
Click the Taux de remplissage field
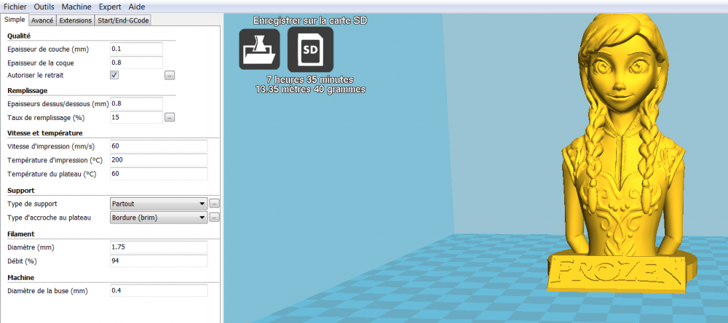point(137,117)
